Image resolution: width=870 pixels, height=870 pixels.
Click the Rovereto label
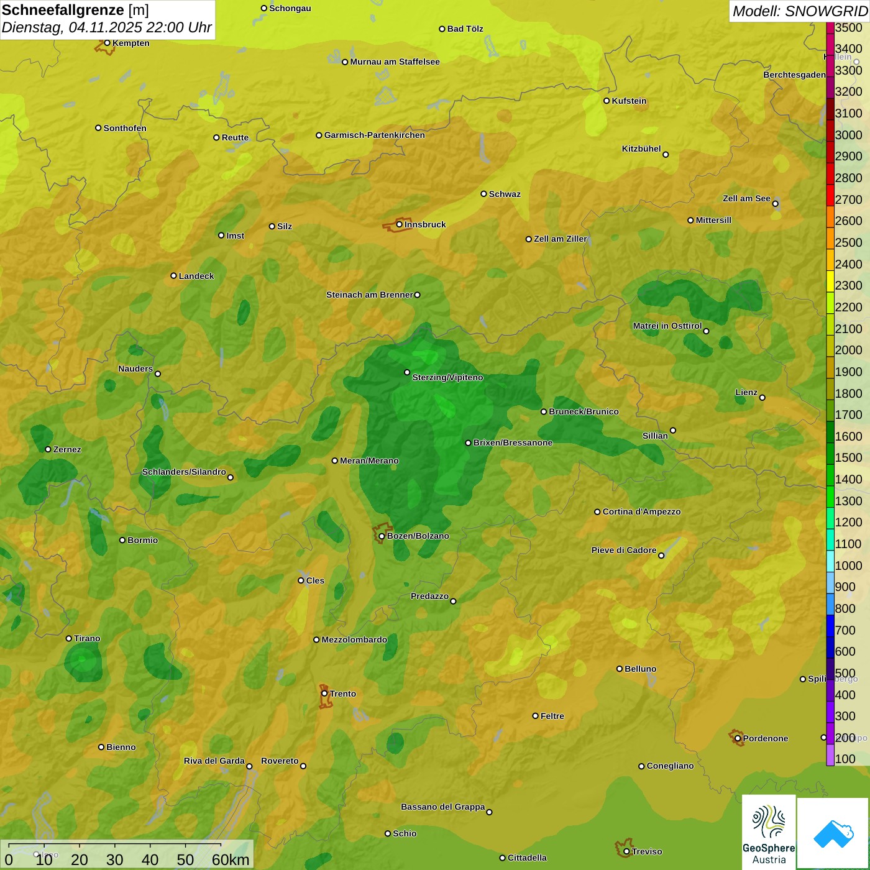click(280, 761)
